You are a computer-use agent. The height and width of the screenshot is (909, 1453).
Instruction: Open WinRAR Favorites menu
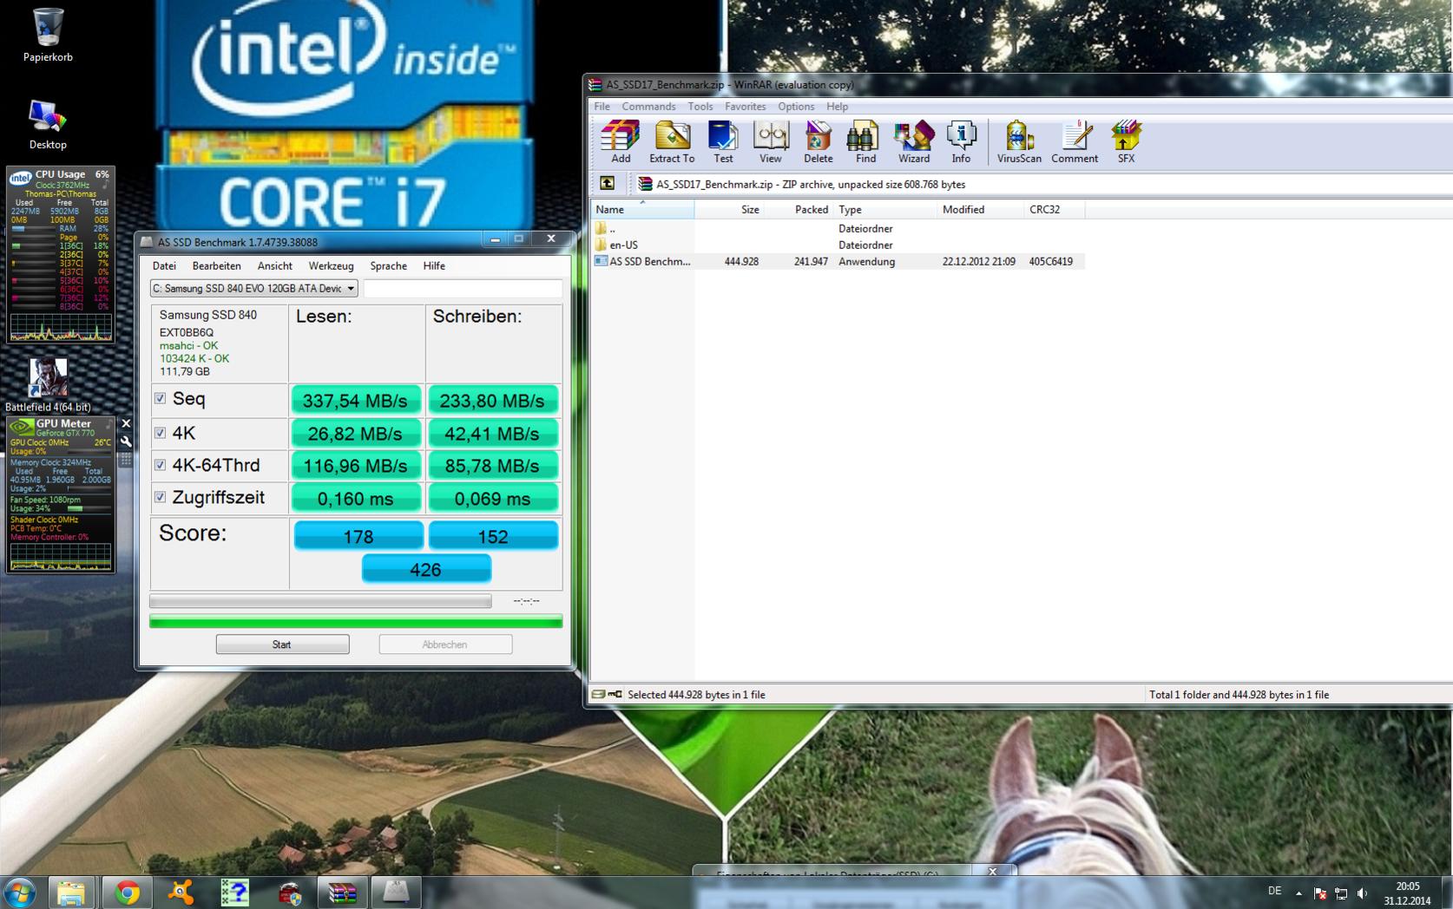point(745,106)
